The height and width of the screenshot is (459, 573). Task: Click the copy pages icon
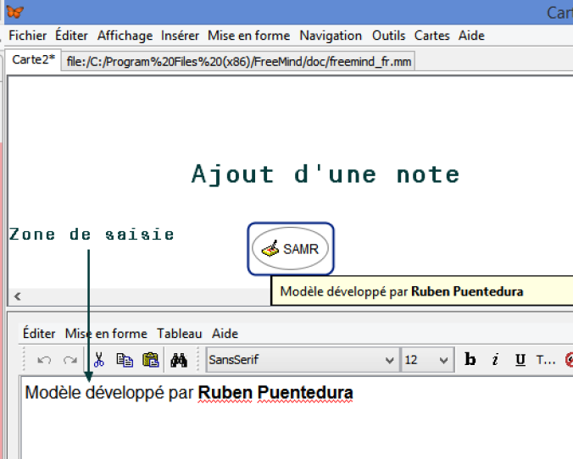(125, 360)
